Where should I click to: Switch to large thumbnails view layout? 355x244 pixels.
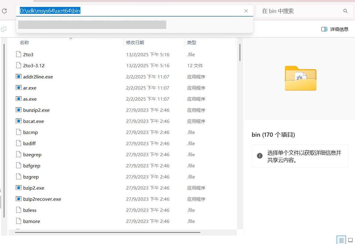click(350, 240)
